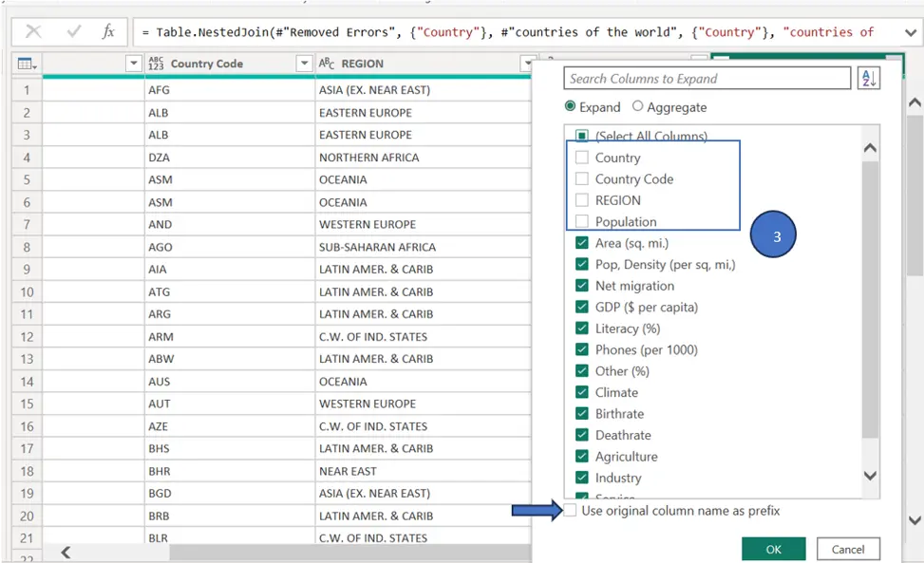Toggle the Select All Columns checkbox

click(581, 136)
